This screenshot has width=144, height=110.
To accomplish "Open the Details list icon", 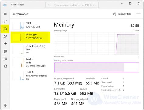I will pyautogui.click(x=5, y=59).
